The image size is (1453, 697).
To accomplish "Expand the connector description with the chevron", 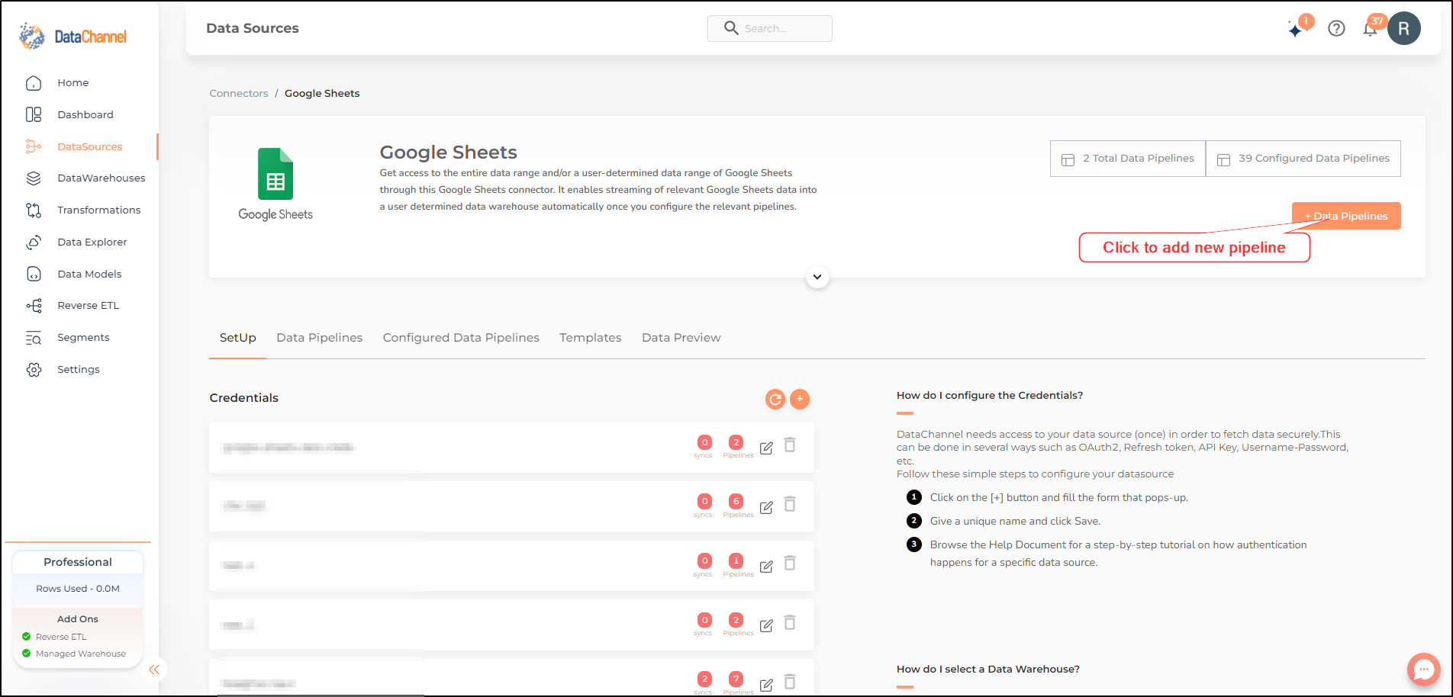I will [x=817, y=277].
